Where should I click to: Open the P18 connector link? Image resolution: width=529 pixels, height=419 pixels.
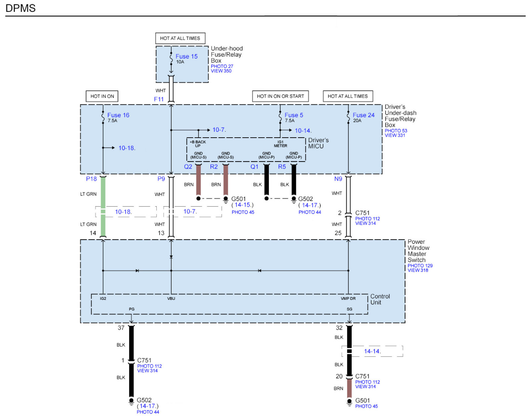click(91, 179)
